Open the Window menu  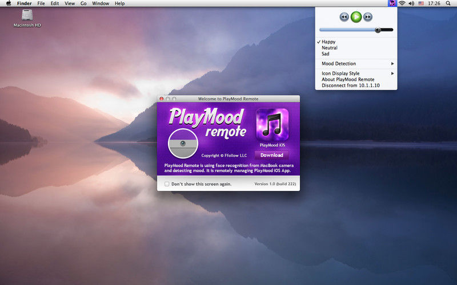(x=101, y=3)
